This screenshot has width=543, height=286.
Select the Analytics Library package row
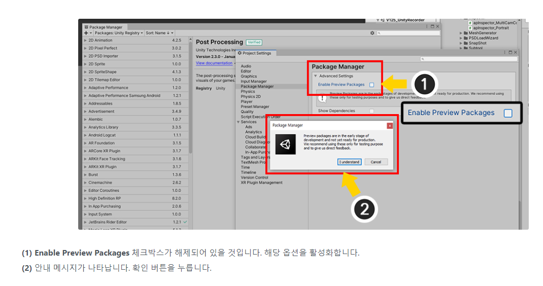pos(136,127)
